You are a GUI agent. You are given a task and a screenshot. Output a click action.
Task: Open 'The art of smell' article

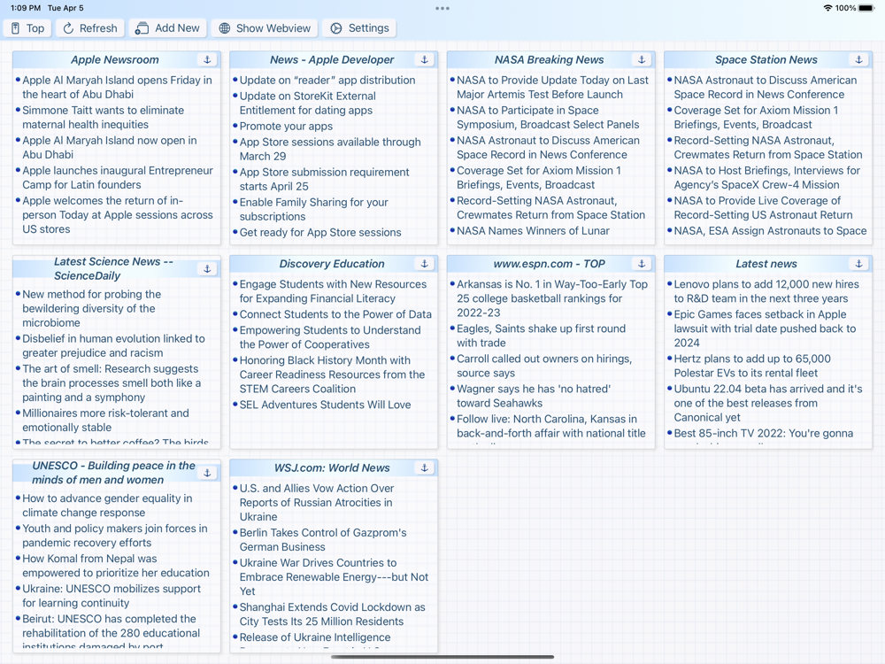pos(112,382)
